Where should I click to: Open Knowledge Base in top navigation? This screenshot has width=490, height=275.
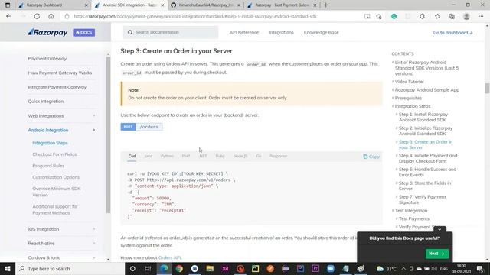tap(322, 32)
